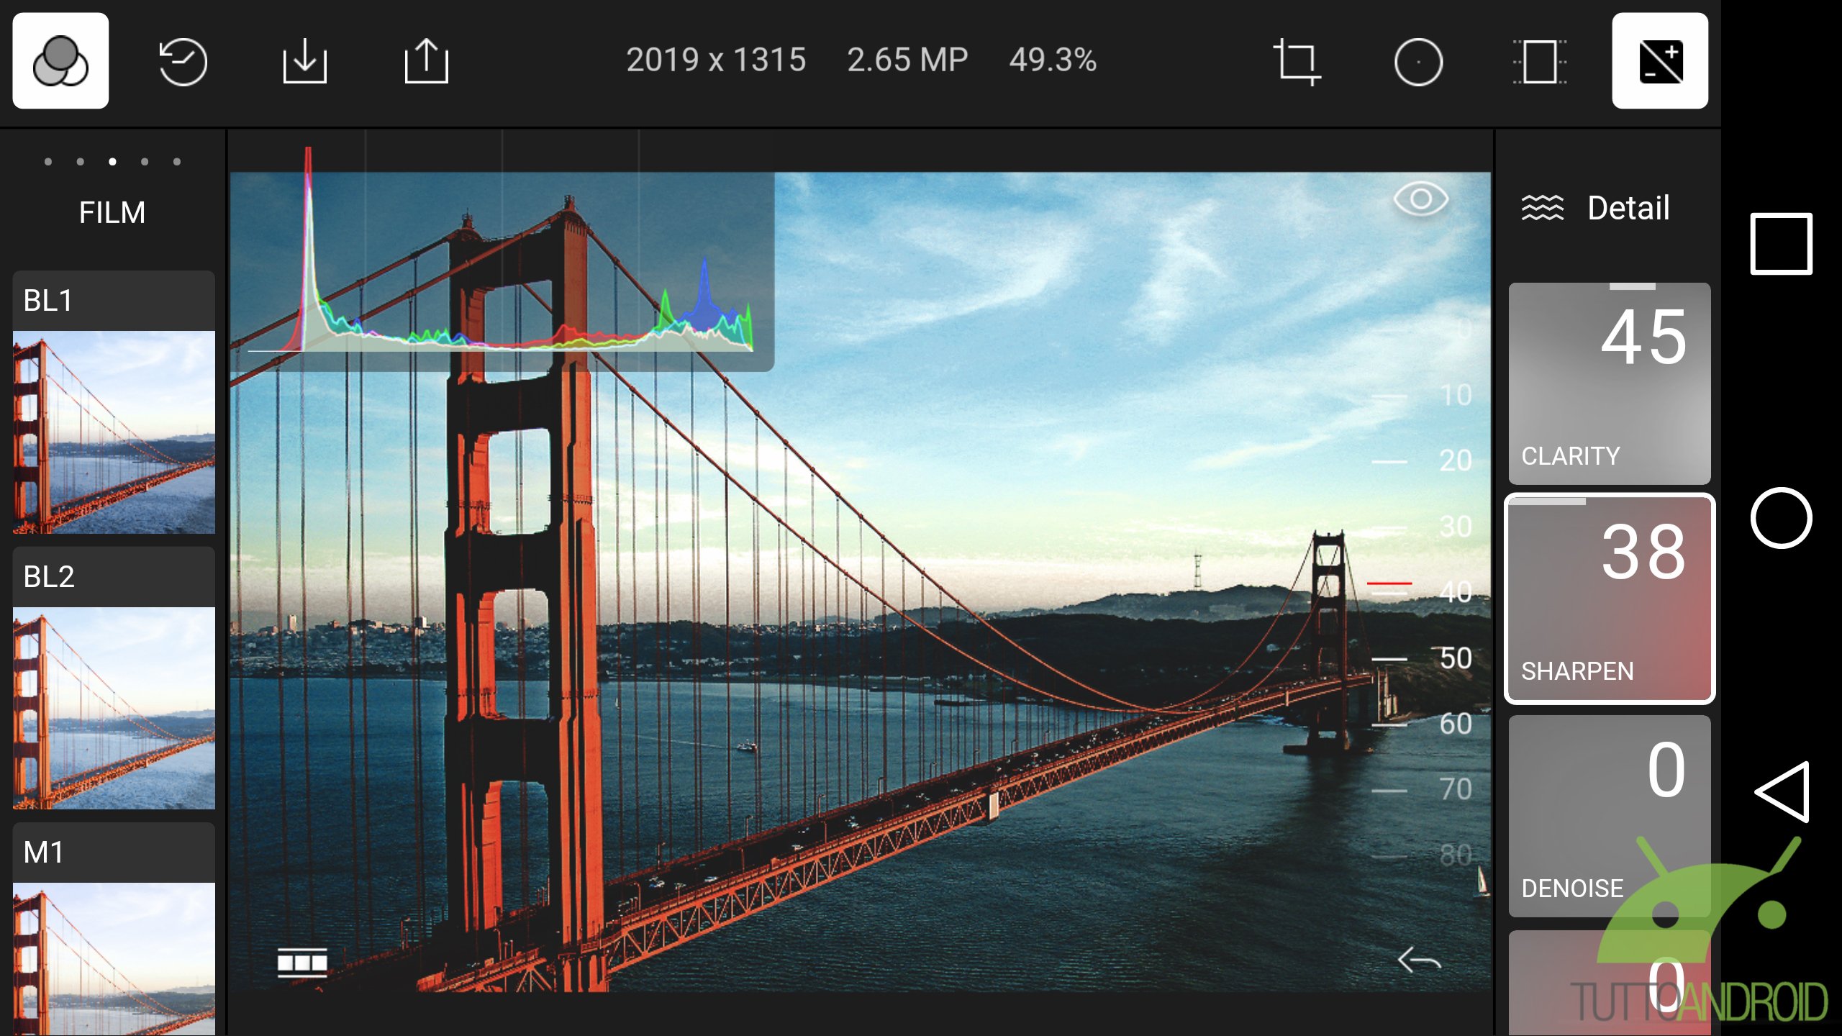Tap the Detail waves icon
Image resolution: width=1842 pixels, height=1036 pixels.
[x=1543, y=208]
